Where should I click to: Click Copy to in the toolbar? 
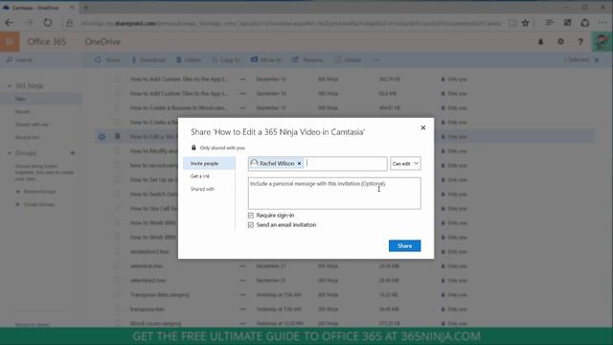(x=226, y=59)
